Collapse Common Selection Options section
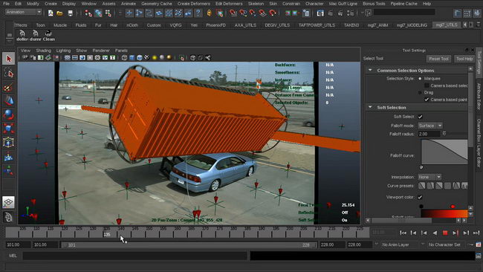 click(x=370, y=71)
